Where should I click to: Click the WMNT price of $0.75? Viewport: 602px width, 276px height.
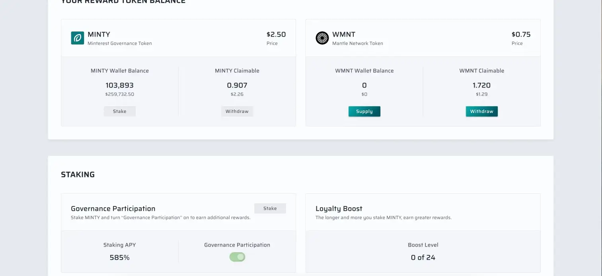pyautogui.click(x=521, y=35)
